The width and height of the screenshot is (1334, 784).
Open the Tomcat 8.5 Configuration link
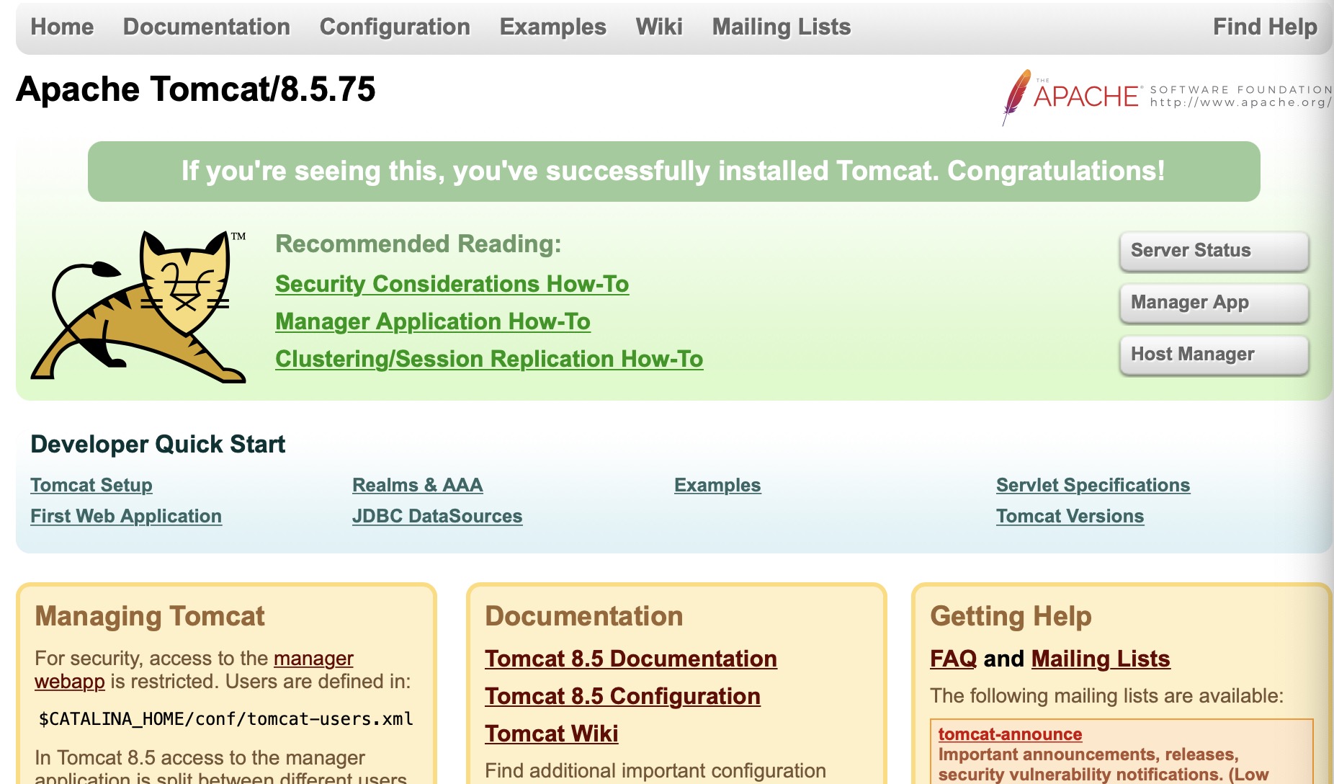click(x=622, y=696)
